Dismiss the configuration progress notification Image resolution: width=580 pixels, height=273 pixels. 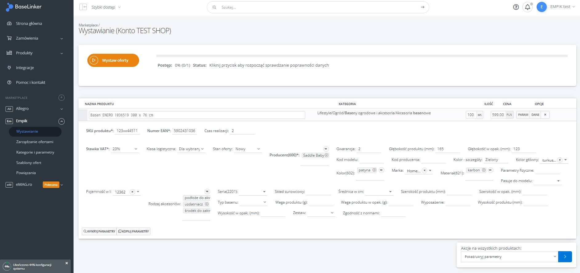tap(66, 263)
